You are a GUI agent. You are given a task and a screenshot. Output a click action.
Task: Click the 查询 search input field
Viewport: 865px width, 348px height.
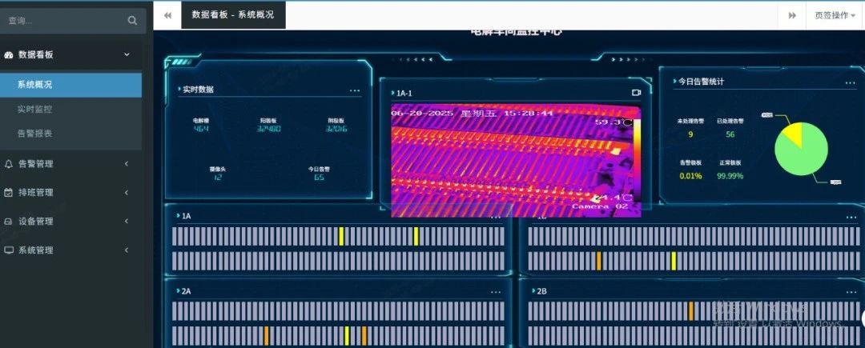click(64, 21)
